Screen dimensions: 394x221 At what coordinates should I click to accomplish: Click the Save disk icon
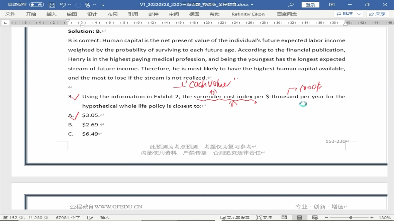(x=52, y=5)
